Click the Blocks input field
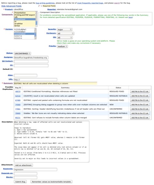The height and width of the screenshot is (185, 154). (x=26, y=178)
